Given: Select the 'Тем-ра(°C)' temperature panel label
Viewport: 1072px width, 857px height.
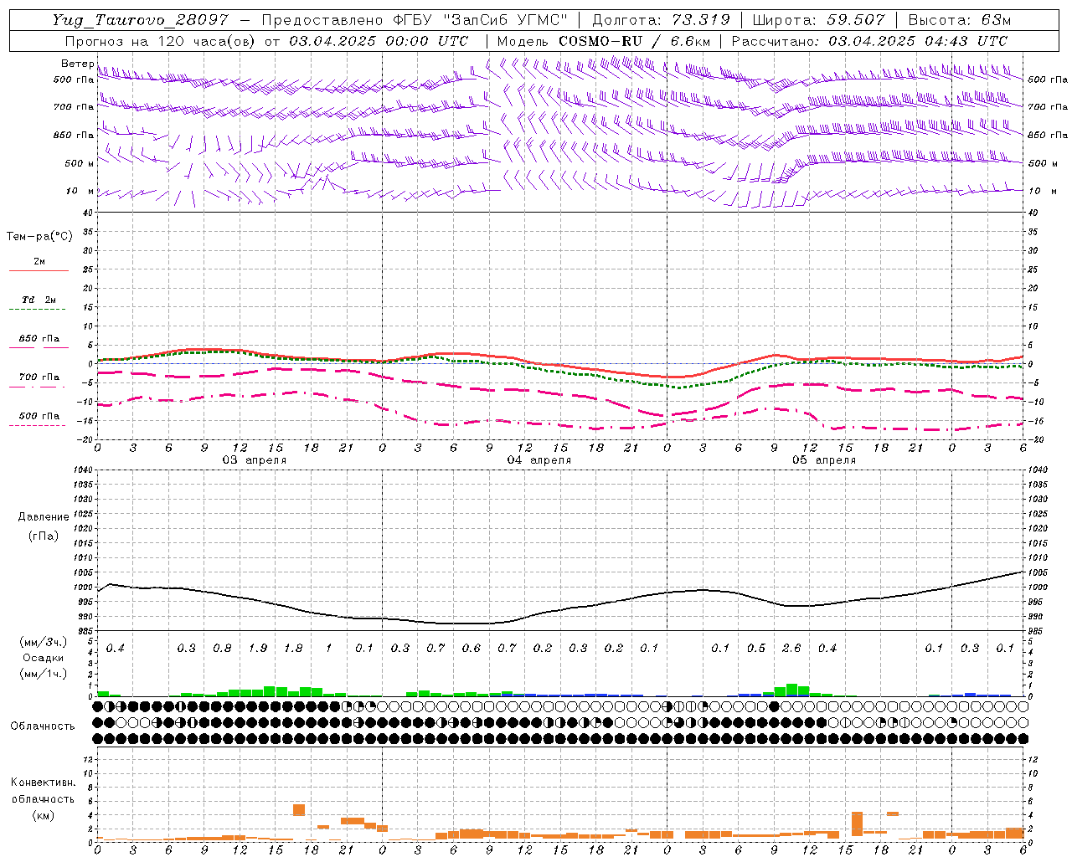Looking at the screenshot, I should [x=39, y=237].
